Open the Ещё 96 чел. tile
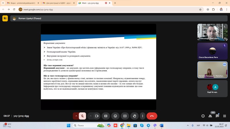This screenshot has width=230, height=129. [x=212, y=89]
